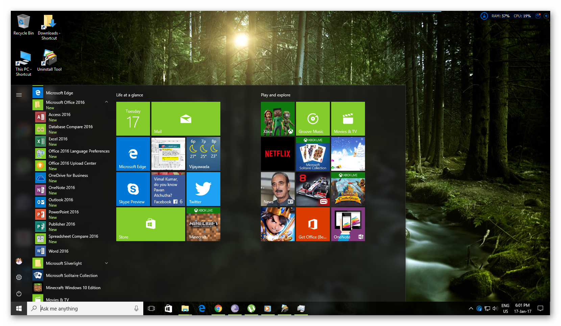This screenshot has width=561, height=326.
Task: Click the ENG US language indicator
Action: coord(505,308)
